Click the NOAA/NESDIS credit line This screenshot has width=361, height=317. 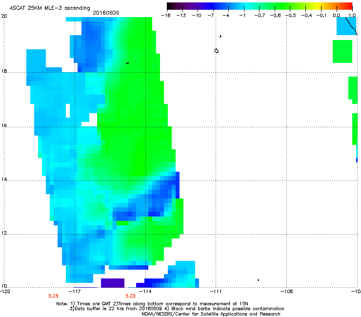[x=211, y=314]
